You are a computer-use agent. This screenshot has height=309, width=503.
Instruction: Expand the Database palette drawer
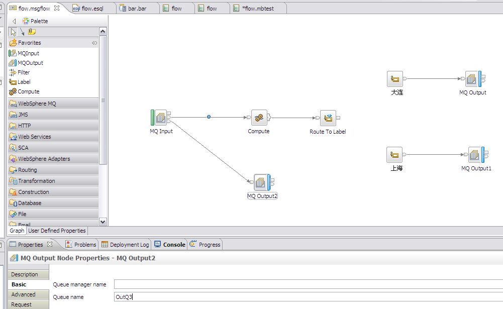[53, 203]
